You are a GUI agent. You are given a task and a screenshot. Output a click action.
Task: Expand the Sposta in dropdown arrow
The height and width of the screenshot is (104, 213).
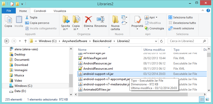click(x=67, y=29)
